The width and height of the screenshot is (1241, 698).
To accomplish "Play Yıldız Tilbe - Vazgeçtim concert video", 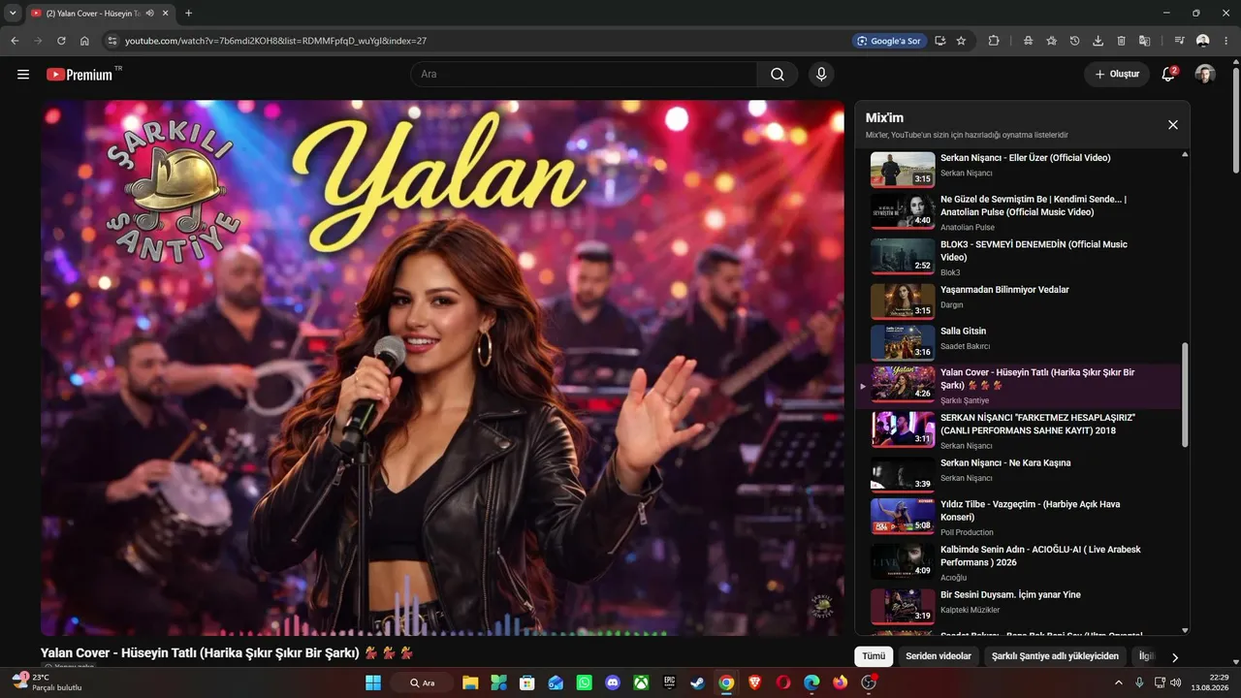I will [x=1018, y=517].
